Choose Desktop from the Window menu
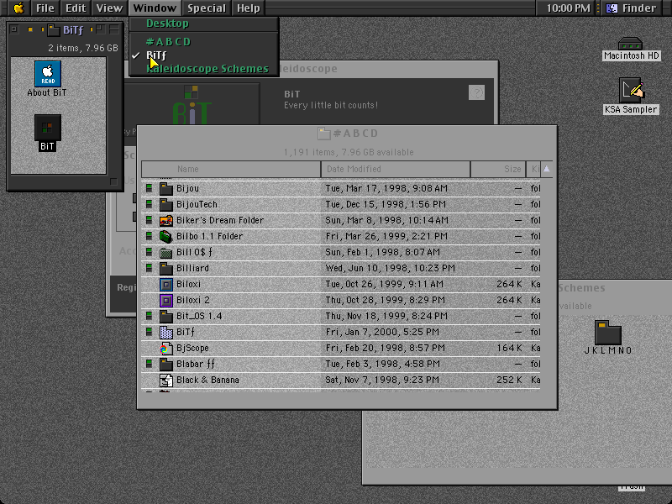 tap(167, 24)
